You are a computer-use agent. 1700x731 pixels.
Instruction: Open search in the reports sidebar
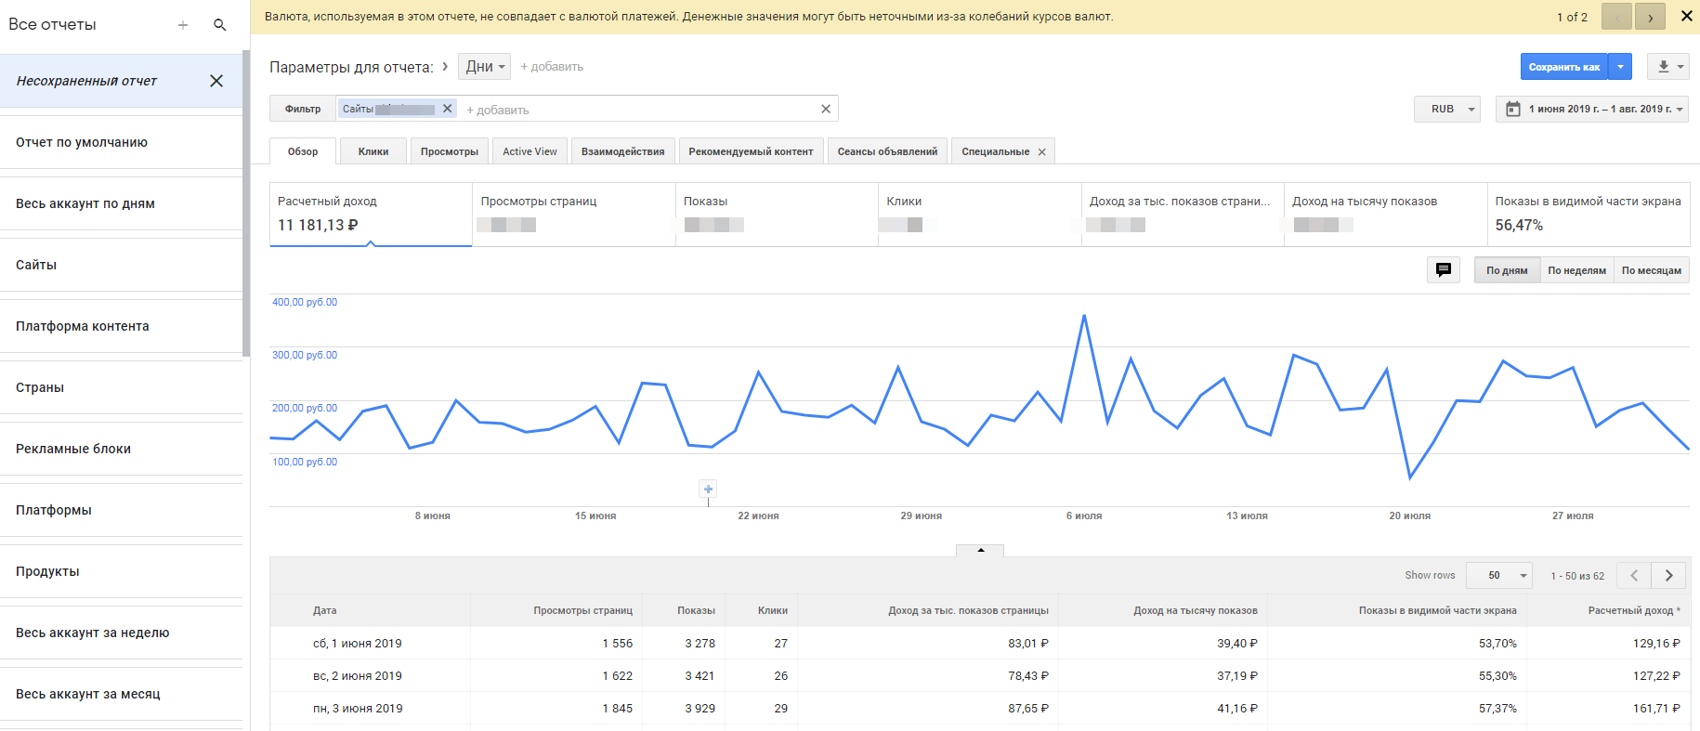[x=220, y=25]
